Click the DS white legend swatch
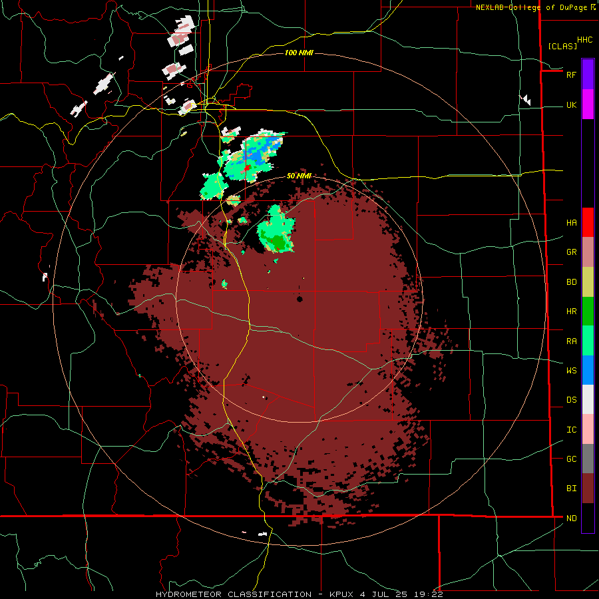 point(588,399)
